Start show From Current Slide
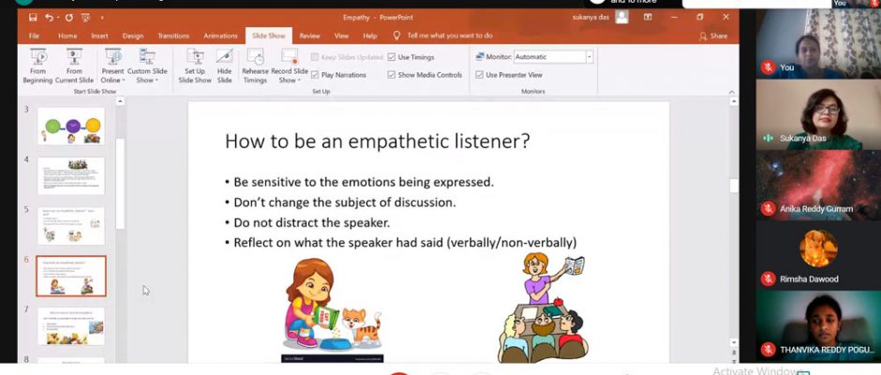Screen dimensions: 881x375 74,66
